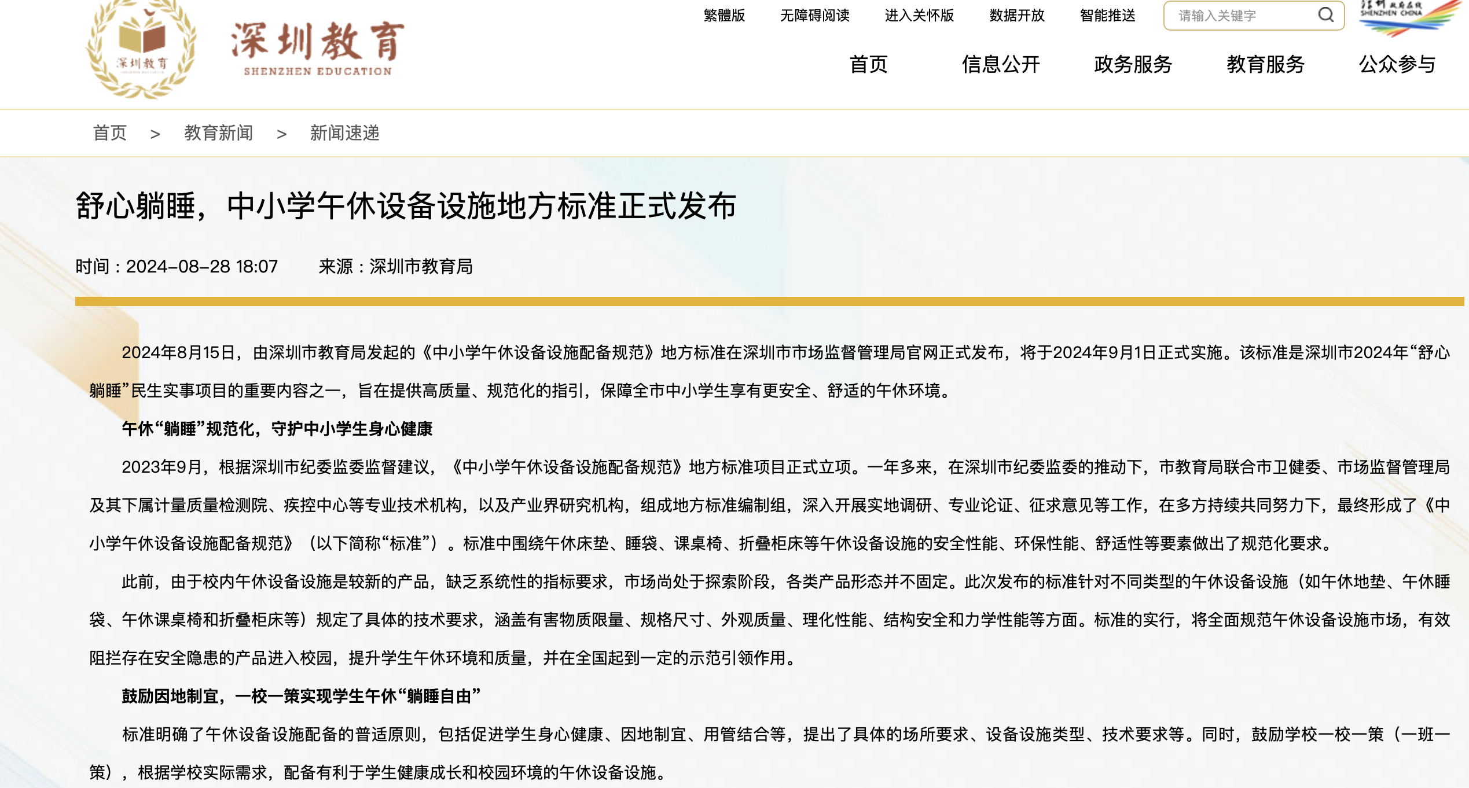The height and width of the screenshot is (788, 1469).
Task: Open the 信息公开 navigation menu
Action: point(1001,64)
